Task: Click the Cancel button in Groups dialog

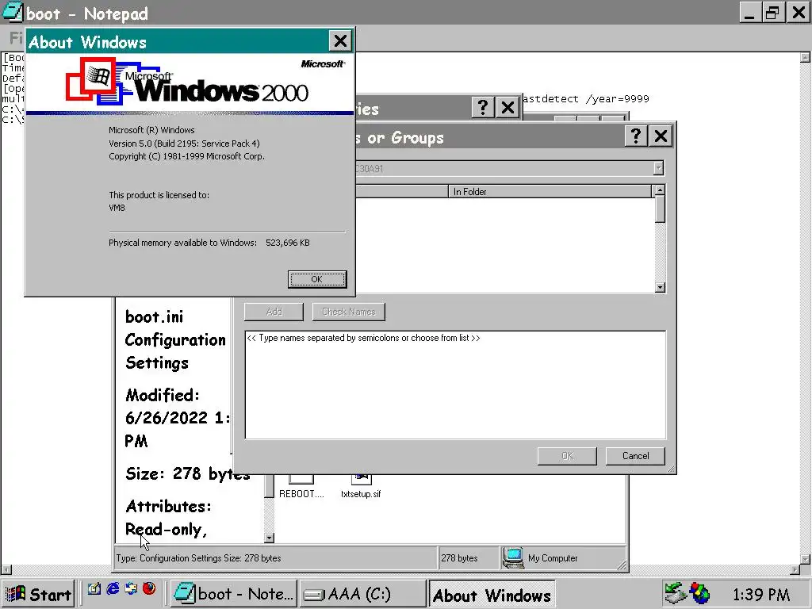Action: click(x=635, y=456)
